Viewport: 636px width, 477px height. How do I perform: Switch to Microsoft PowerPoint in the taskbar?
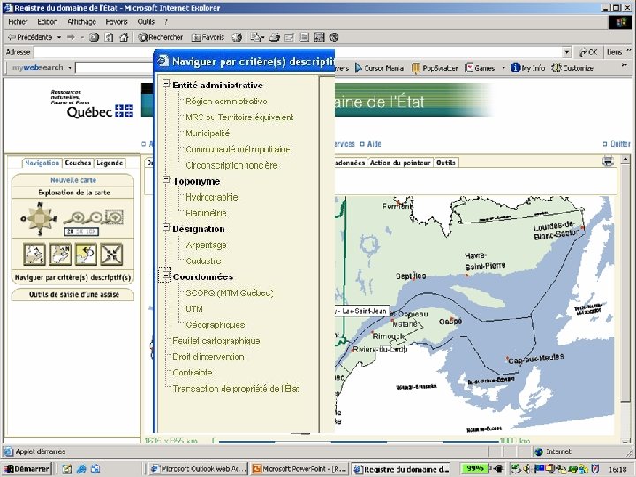(299, 469)
